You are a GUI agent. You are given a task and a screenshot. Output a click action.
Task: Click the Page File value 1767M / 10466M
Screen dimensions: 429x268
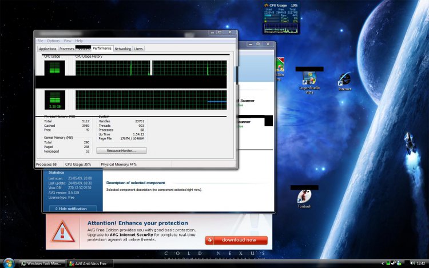(x=132, y=138)
